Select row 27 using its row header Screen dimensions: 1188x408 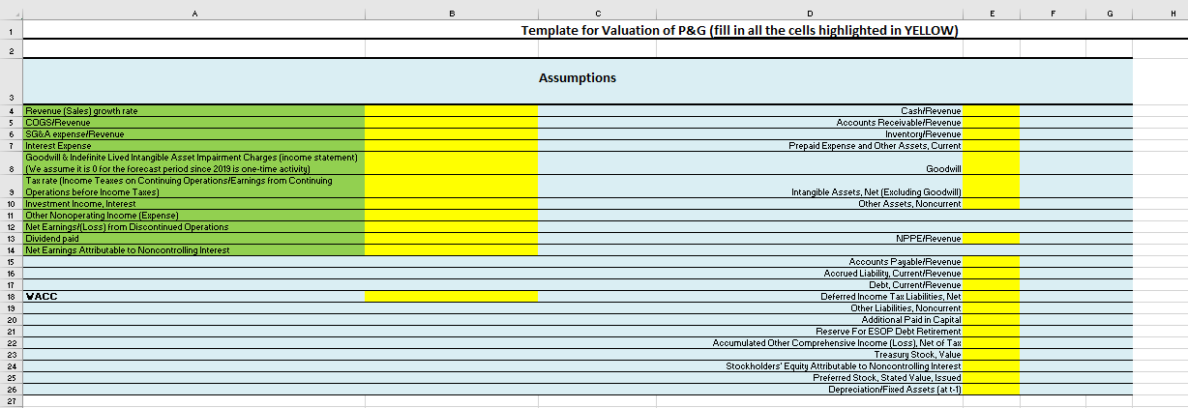pos(11,401)
